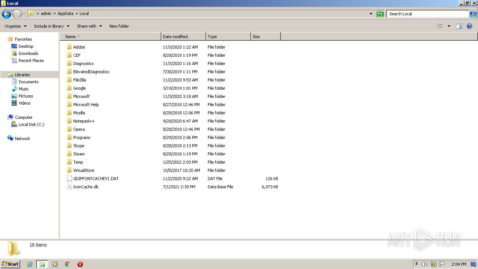The width and height of the screenshot is (478, 269).
Task: Open Downloads in the Favorites list
Action: [x=28, y=53]
